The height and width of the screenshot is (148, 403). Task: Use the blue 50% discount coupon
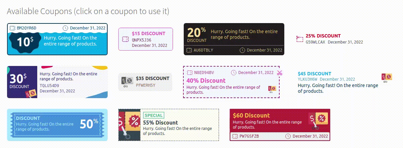57,125
